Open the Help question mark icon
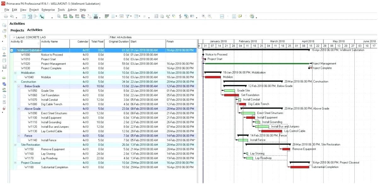 252,16
